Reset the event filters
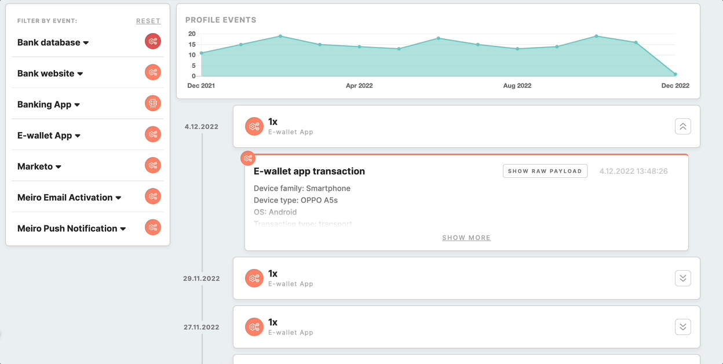723x364 pixels. click(148, 21)
